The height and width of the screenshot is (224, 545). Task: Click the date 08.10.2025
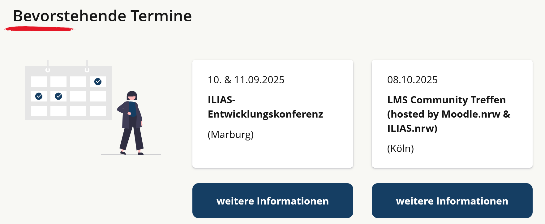412,80
